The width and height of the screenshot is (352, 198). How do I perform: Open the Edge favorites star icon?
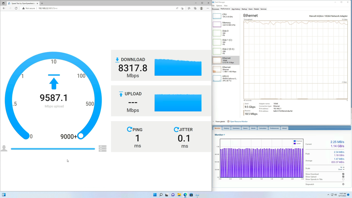pos(189,8)
